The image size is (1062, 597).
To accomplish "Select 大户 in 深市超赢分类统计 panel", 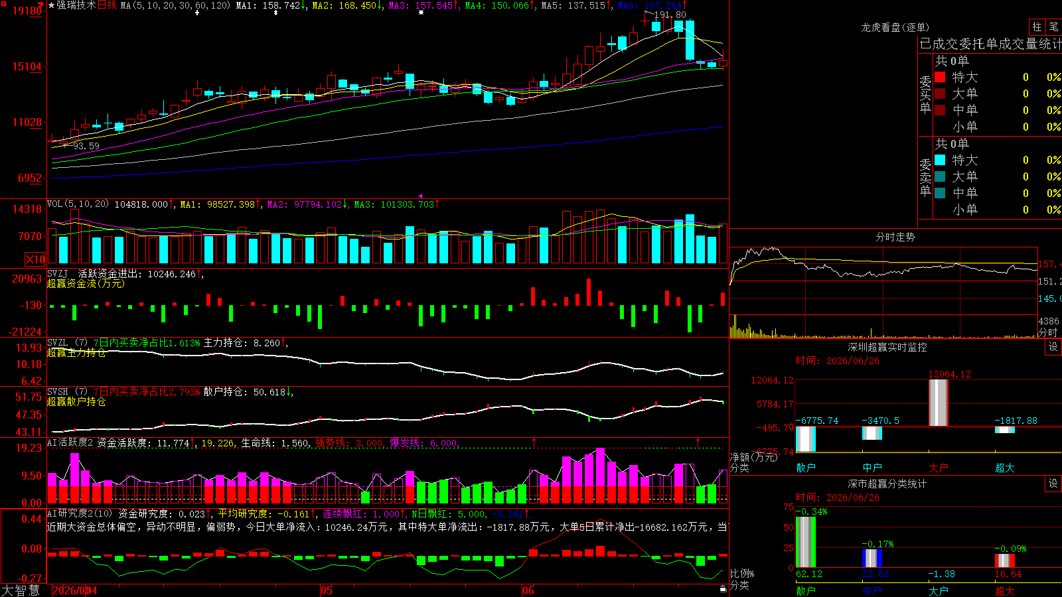I will pyautogui.click(x=939, y=591).
